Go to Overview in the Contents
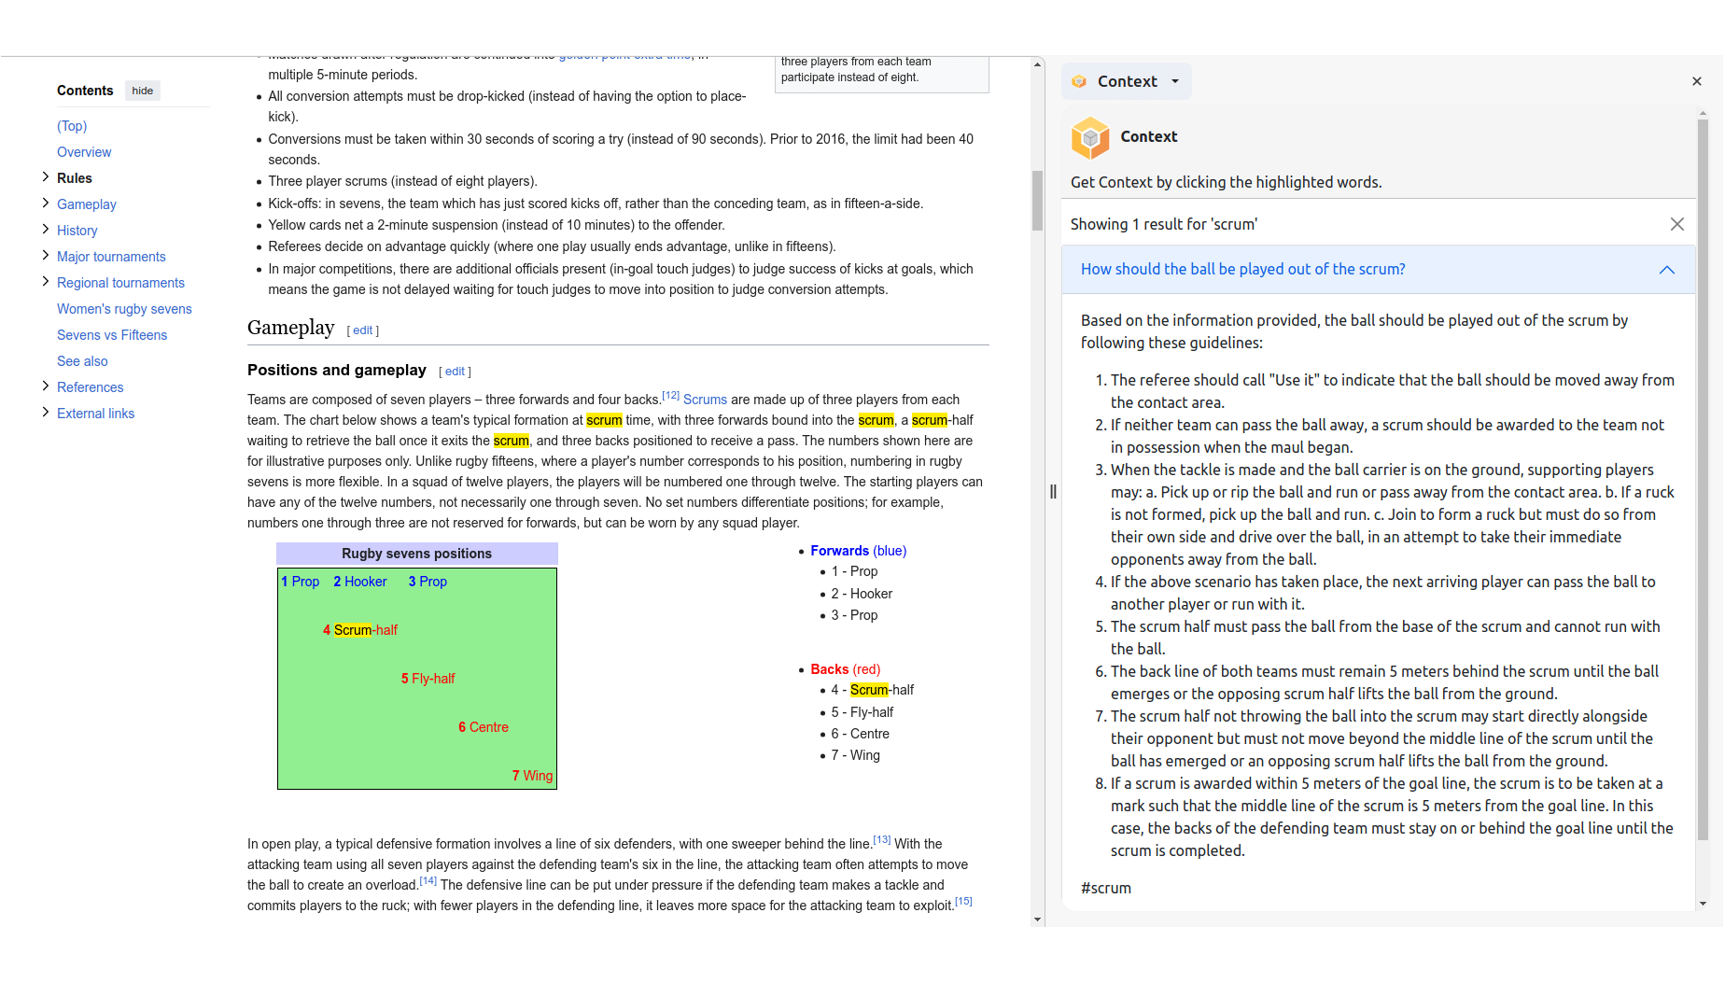 point(84,152)
